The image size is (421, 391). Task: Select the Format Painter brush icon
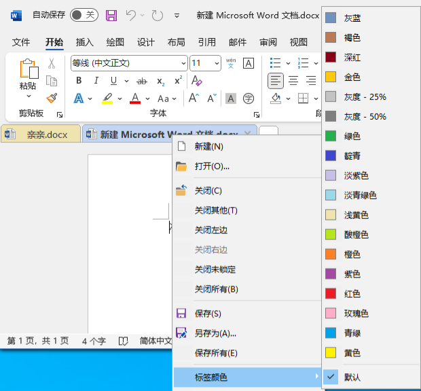tap(52, 98)
